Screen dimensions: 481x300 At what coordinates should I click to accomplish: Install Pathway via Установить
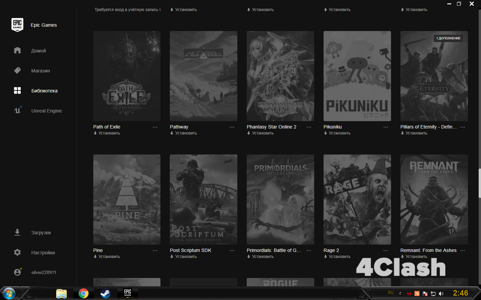coord(184,133)
